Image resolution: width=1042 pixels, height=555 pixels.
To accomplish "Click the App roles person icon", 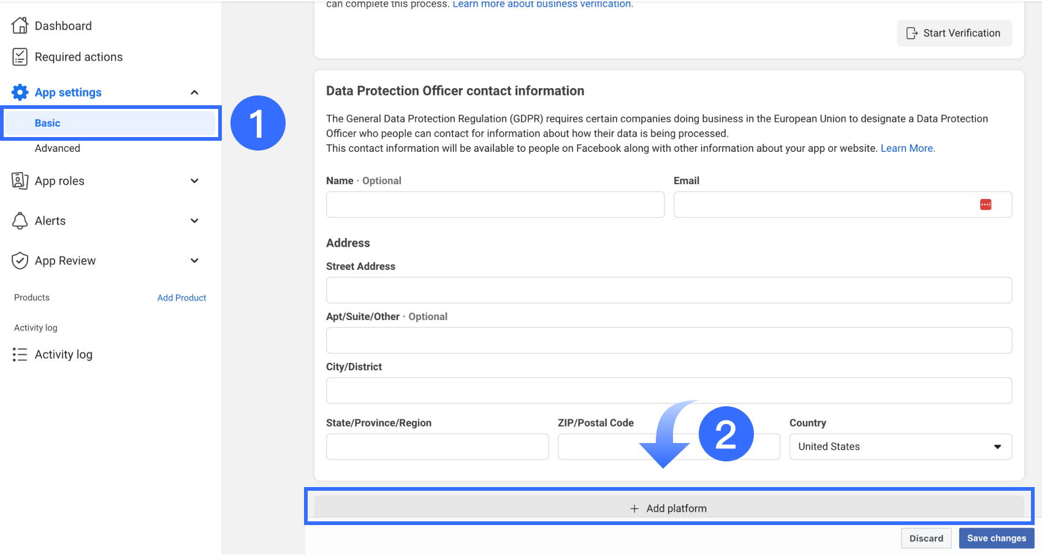I will click(x=20, y=181).
